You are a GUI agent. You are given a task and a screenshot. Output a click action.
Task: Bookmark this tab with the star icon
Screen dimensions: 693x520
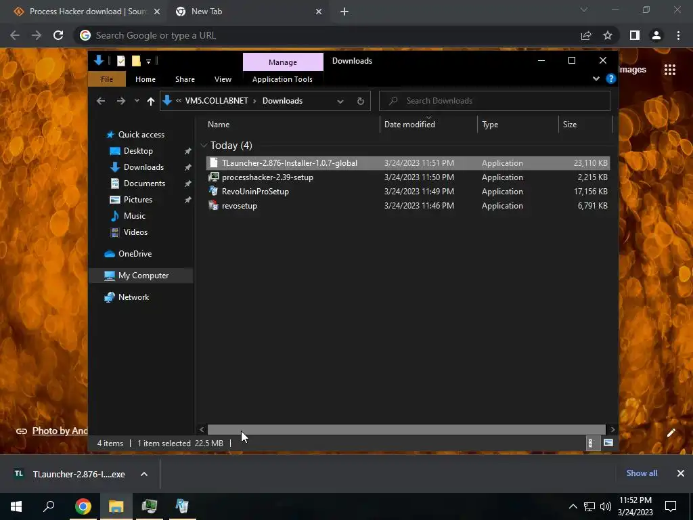click(608, 35)
